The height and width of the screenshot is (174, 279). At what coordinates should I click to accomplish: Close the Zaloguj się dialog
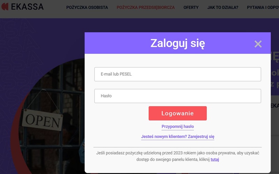point(258,44)
